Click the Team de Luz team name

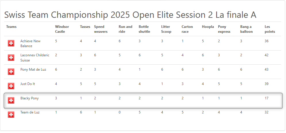[30, 112]
